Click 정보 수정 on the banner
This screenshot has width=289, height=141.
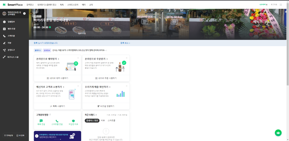point(82,33)
